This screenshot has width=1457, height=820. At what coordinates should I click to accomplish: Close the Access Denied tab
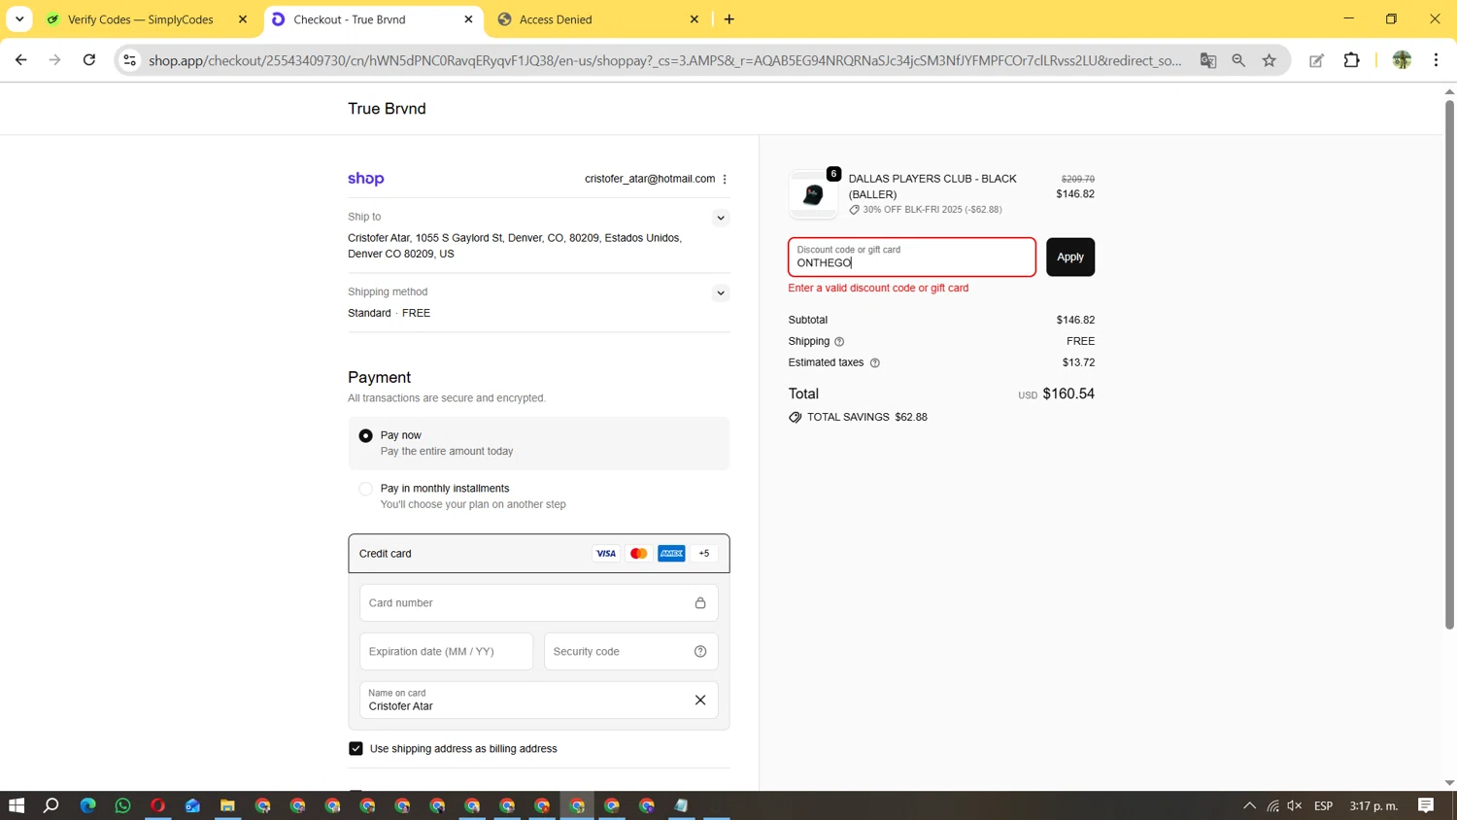pyautogui.click(x=695, y=19)
